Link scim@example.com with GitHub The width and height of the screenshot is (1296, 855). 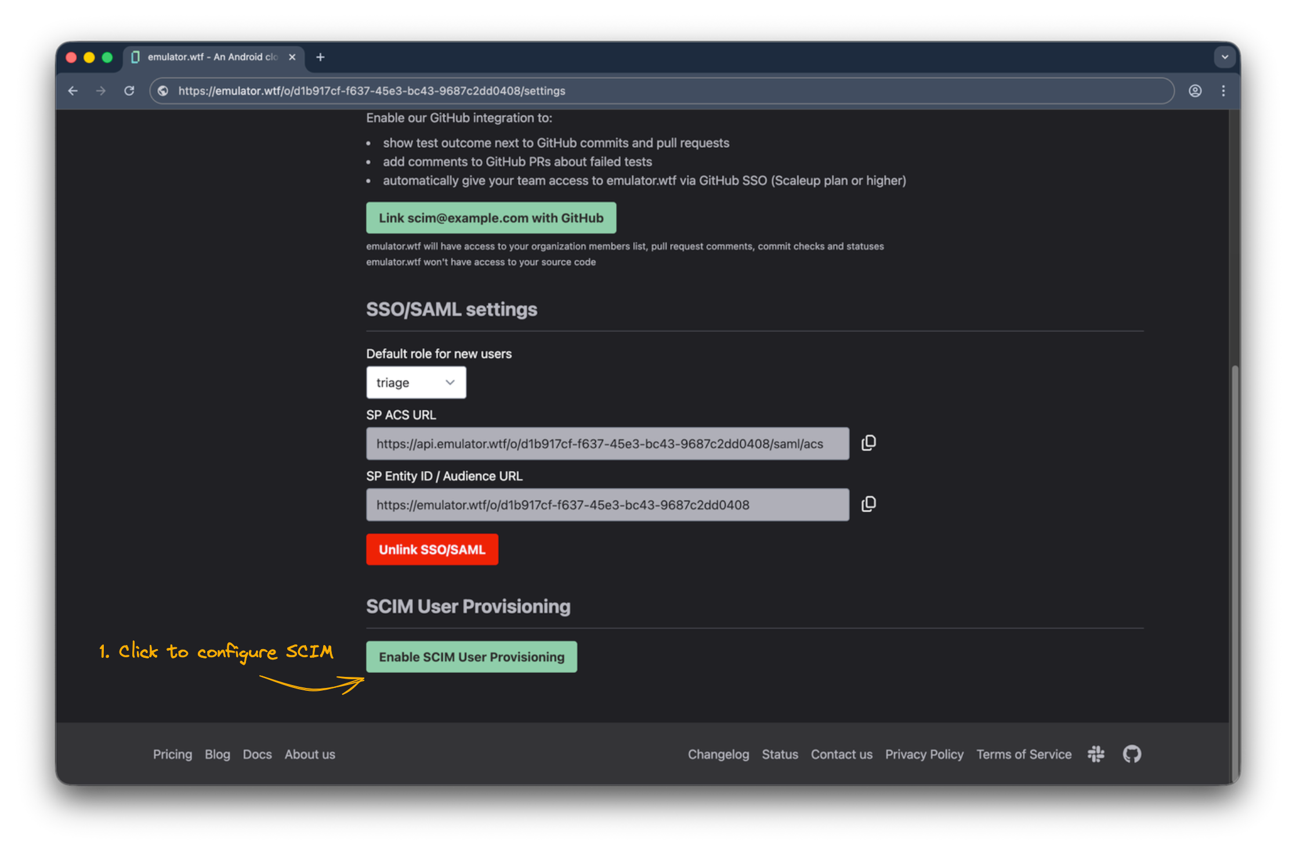(x=491, y=218)
